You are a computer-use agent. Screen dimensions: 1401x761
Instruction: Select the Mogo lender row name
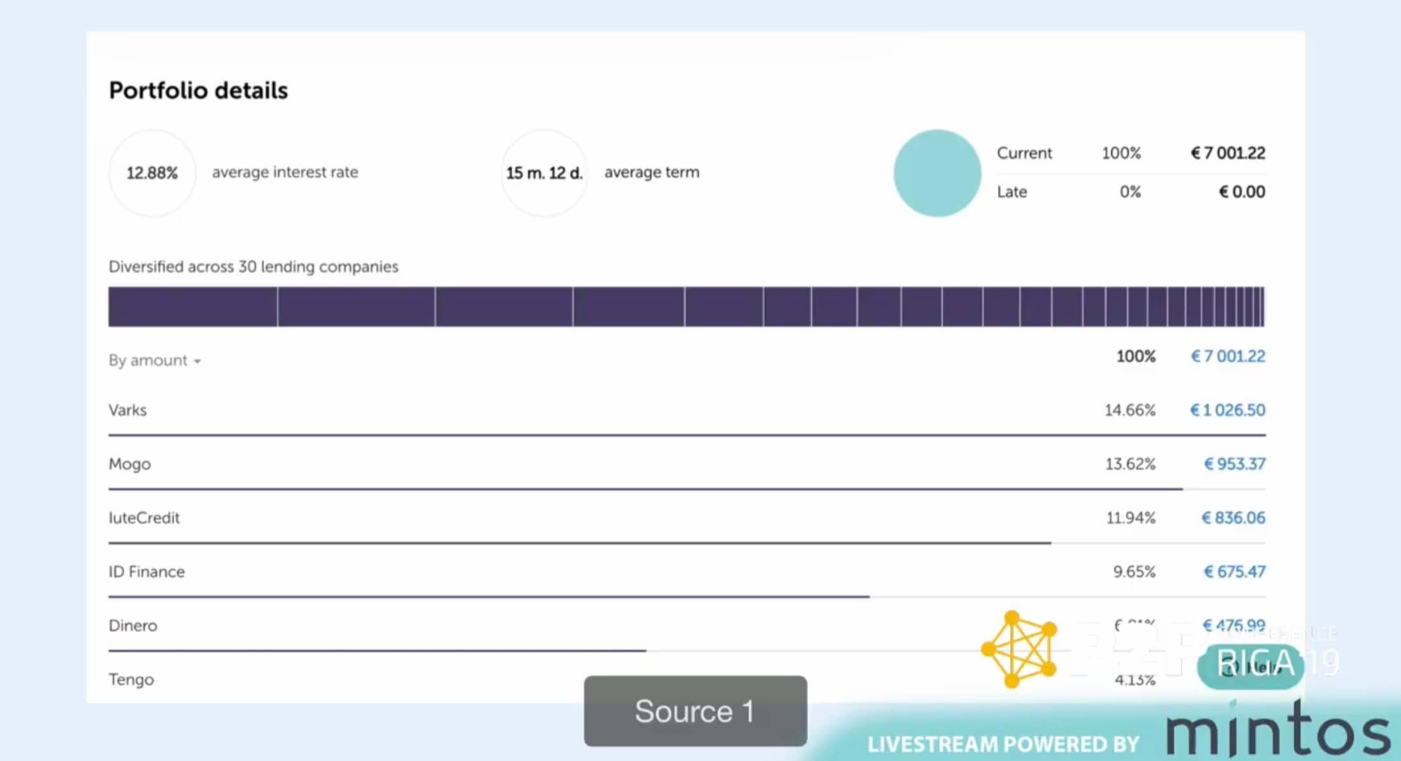point(129,464)
